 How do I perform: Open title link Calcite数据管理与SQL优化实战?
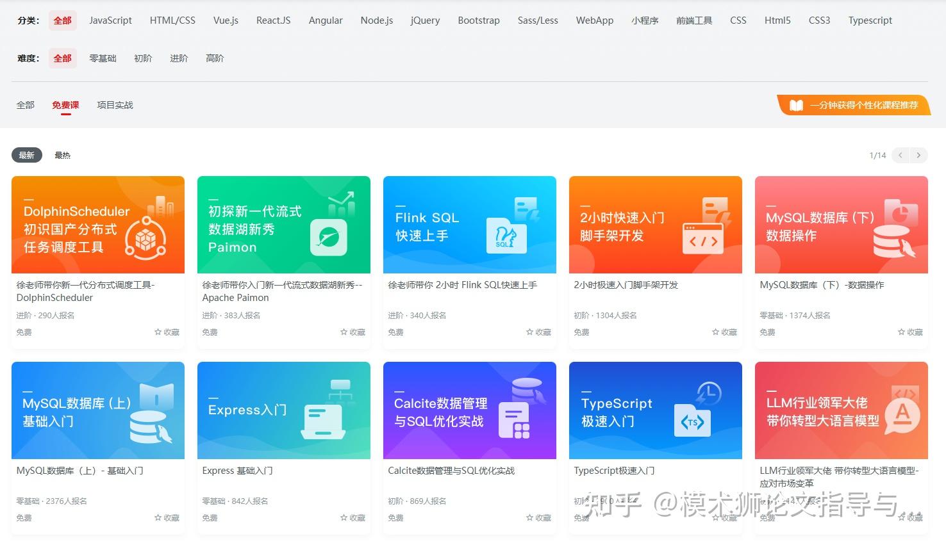pyautogui.click(x=452, y=471)
